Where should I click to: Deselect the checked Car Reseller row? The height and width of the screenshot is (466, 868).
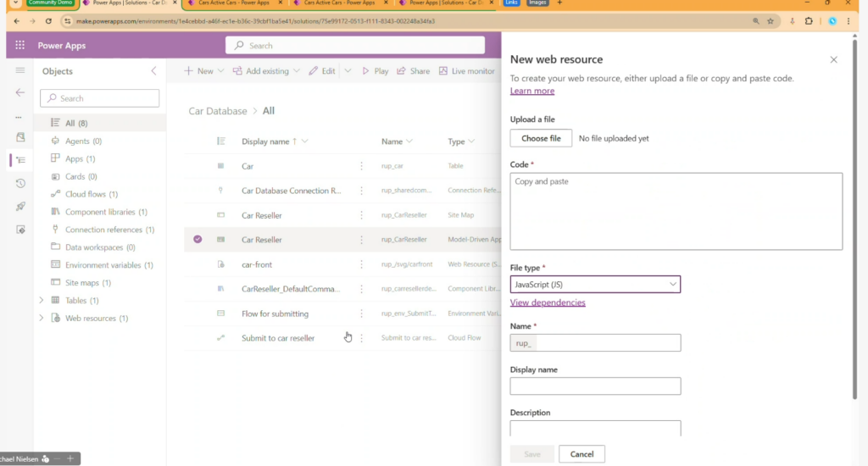(198, 240)
